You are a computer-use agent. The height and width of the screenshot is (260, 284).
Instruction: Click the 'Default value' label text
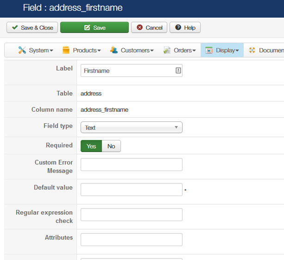53,187
